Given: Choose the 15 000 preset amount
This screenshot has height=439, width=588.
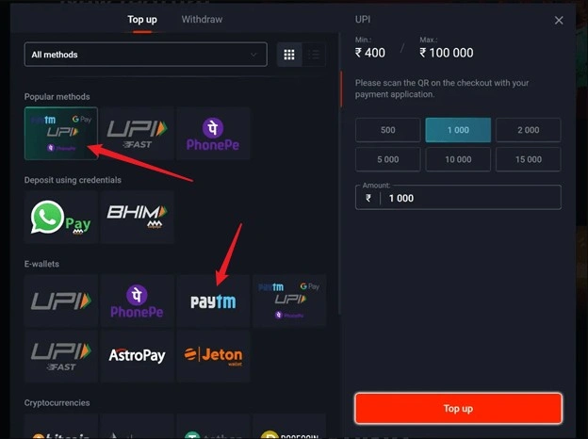Looking at the screenshot, I should click(x=529, y=159).
